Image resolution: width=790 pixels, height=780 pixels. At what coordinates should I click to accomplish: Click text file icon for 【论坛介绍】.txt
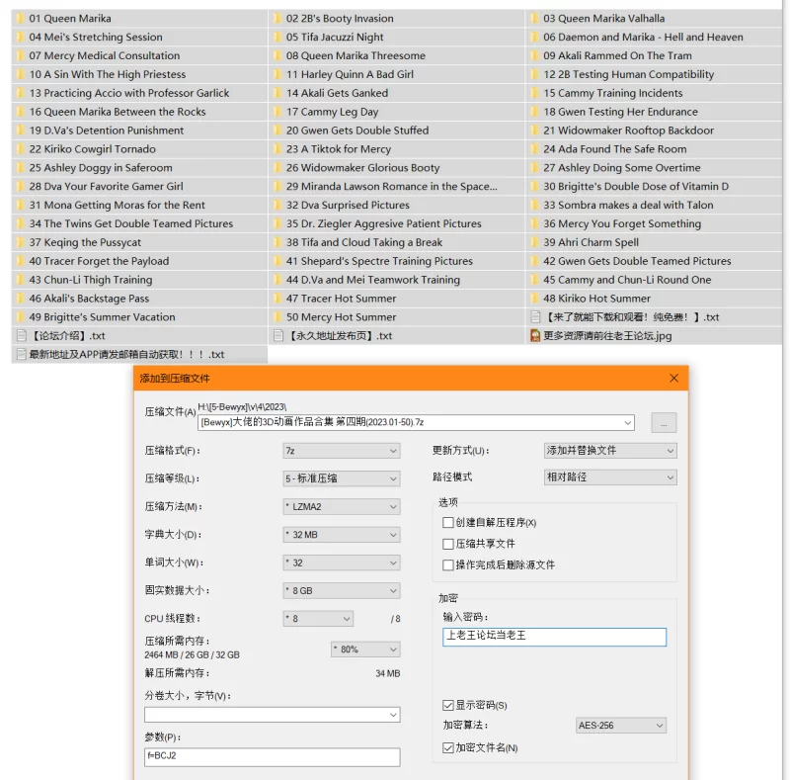pos(21,336)
